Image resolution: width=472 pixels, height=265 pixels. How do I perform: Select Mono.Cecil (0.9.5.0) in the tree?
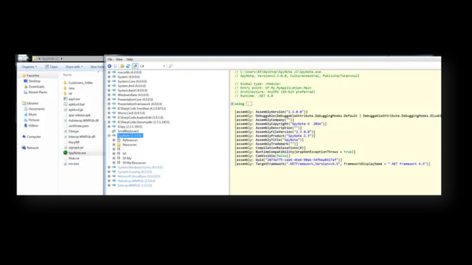click(x=131, y=113)
